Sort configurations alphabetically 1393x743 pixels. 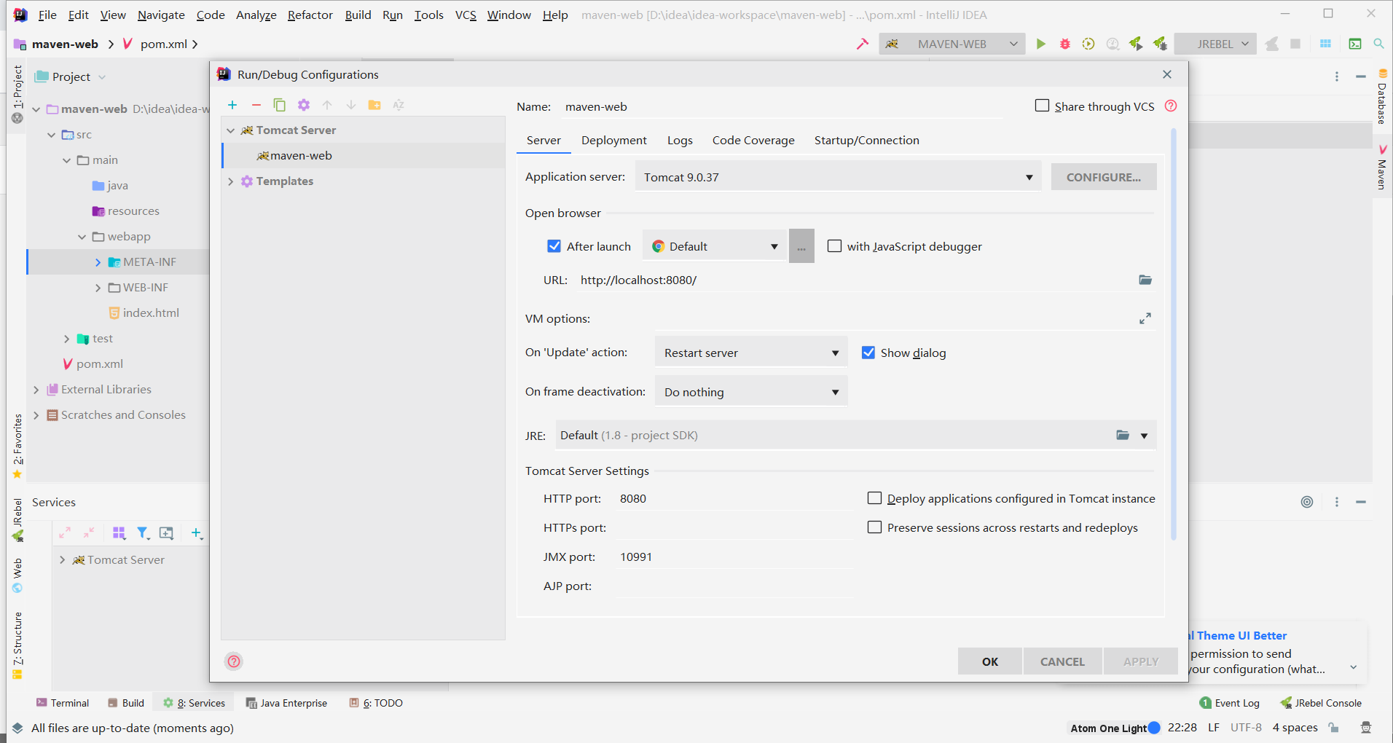pyautogui.click(x=399, y=105)
